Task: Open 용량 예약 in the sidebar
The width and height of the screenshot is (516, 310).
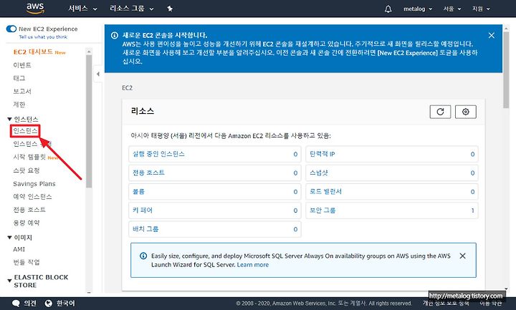Action: pos(27,223)
